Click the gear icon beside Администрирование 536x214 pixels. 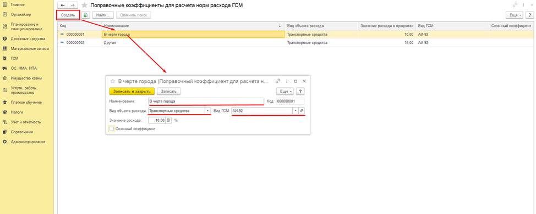(x=5, y=142)
